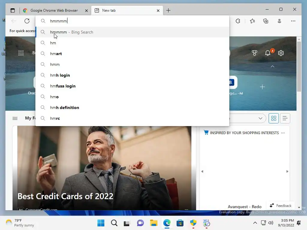Switch feed to grid view
This screenshot has height=230, width=307.
pyautogui.click(x=274, y=118)
